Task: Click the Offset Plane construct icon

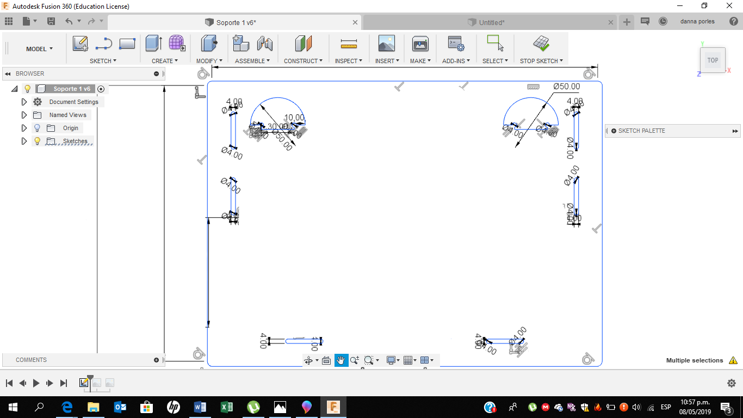Action: pos(303,44)
